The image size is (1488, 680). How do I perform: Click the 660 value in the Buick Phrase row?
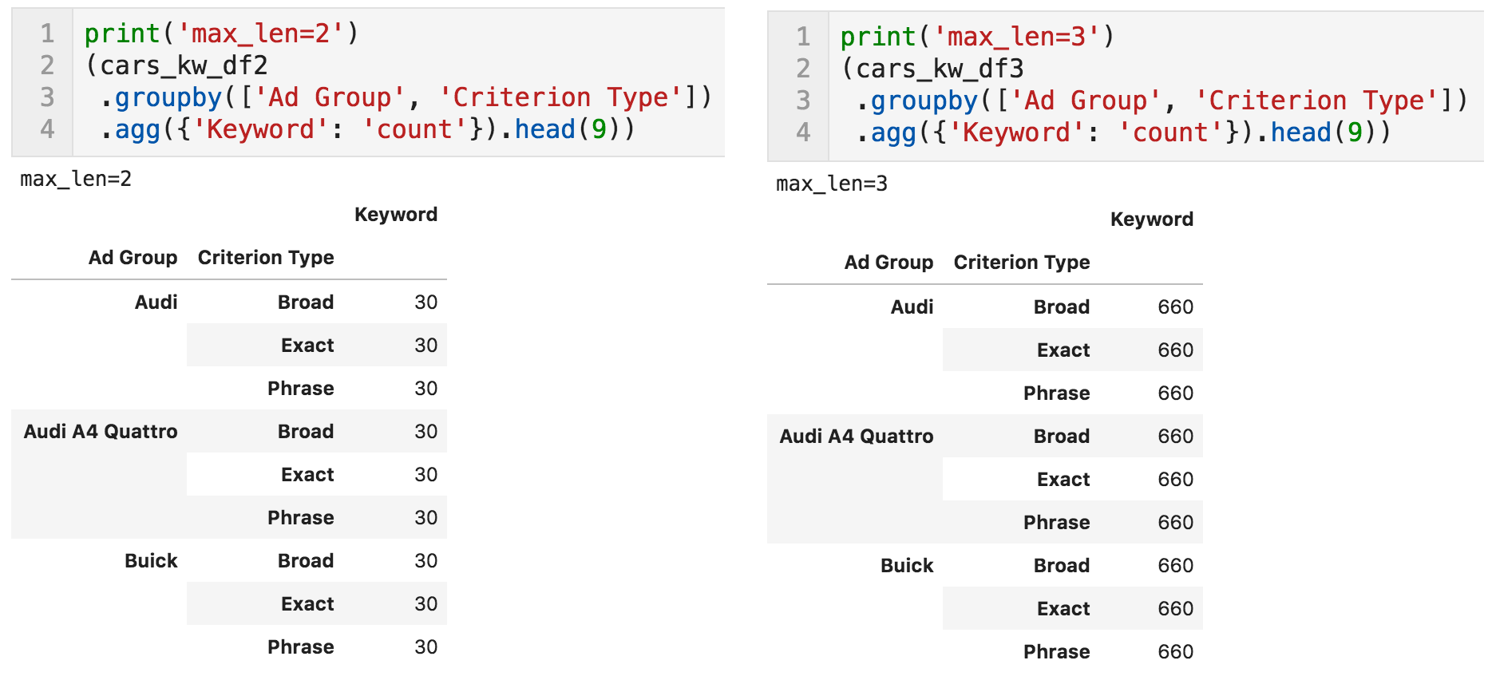click(x=1176, y=652)
